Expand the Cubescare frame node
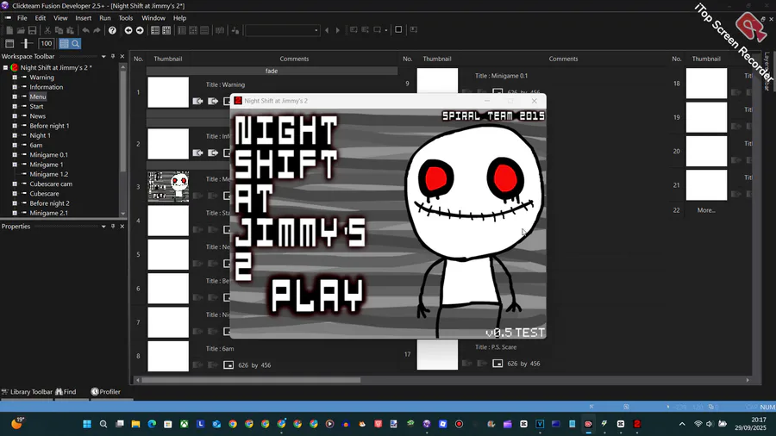The width and height of the screenshot is (776, 436). click(15, 194)
